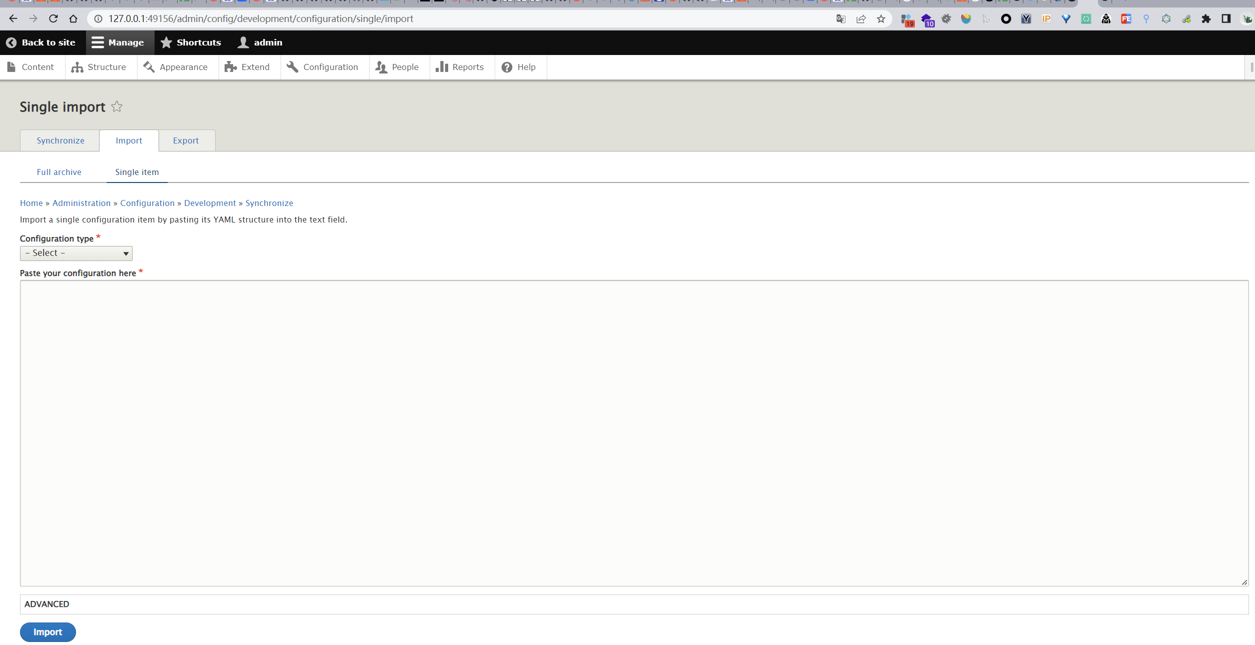Open the browser home page
Screen dimensions: 1255x645
click(73, 18)
